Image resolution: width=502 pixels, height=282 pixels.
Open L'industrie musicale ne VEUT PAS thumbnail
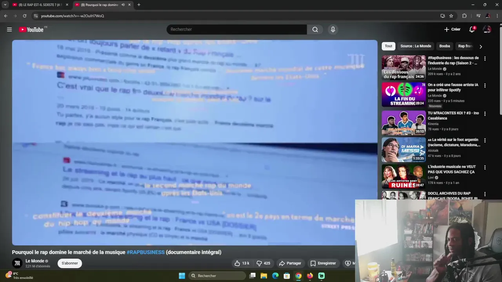(x=404, y=176)
